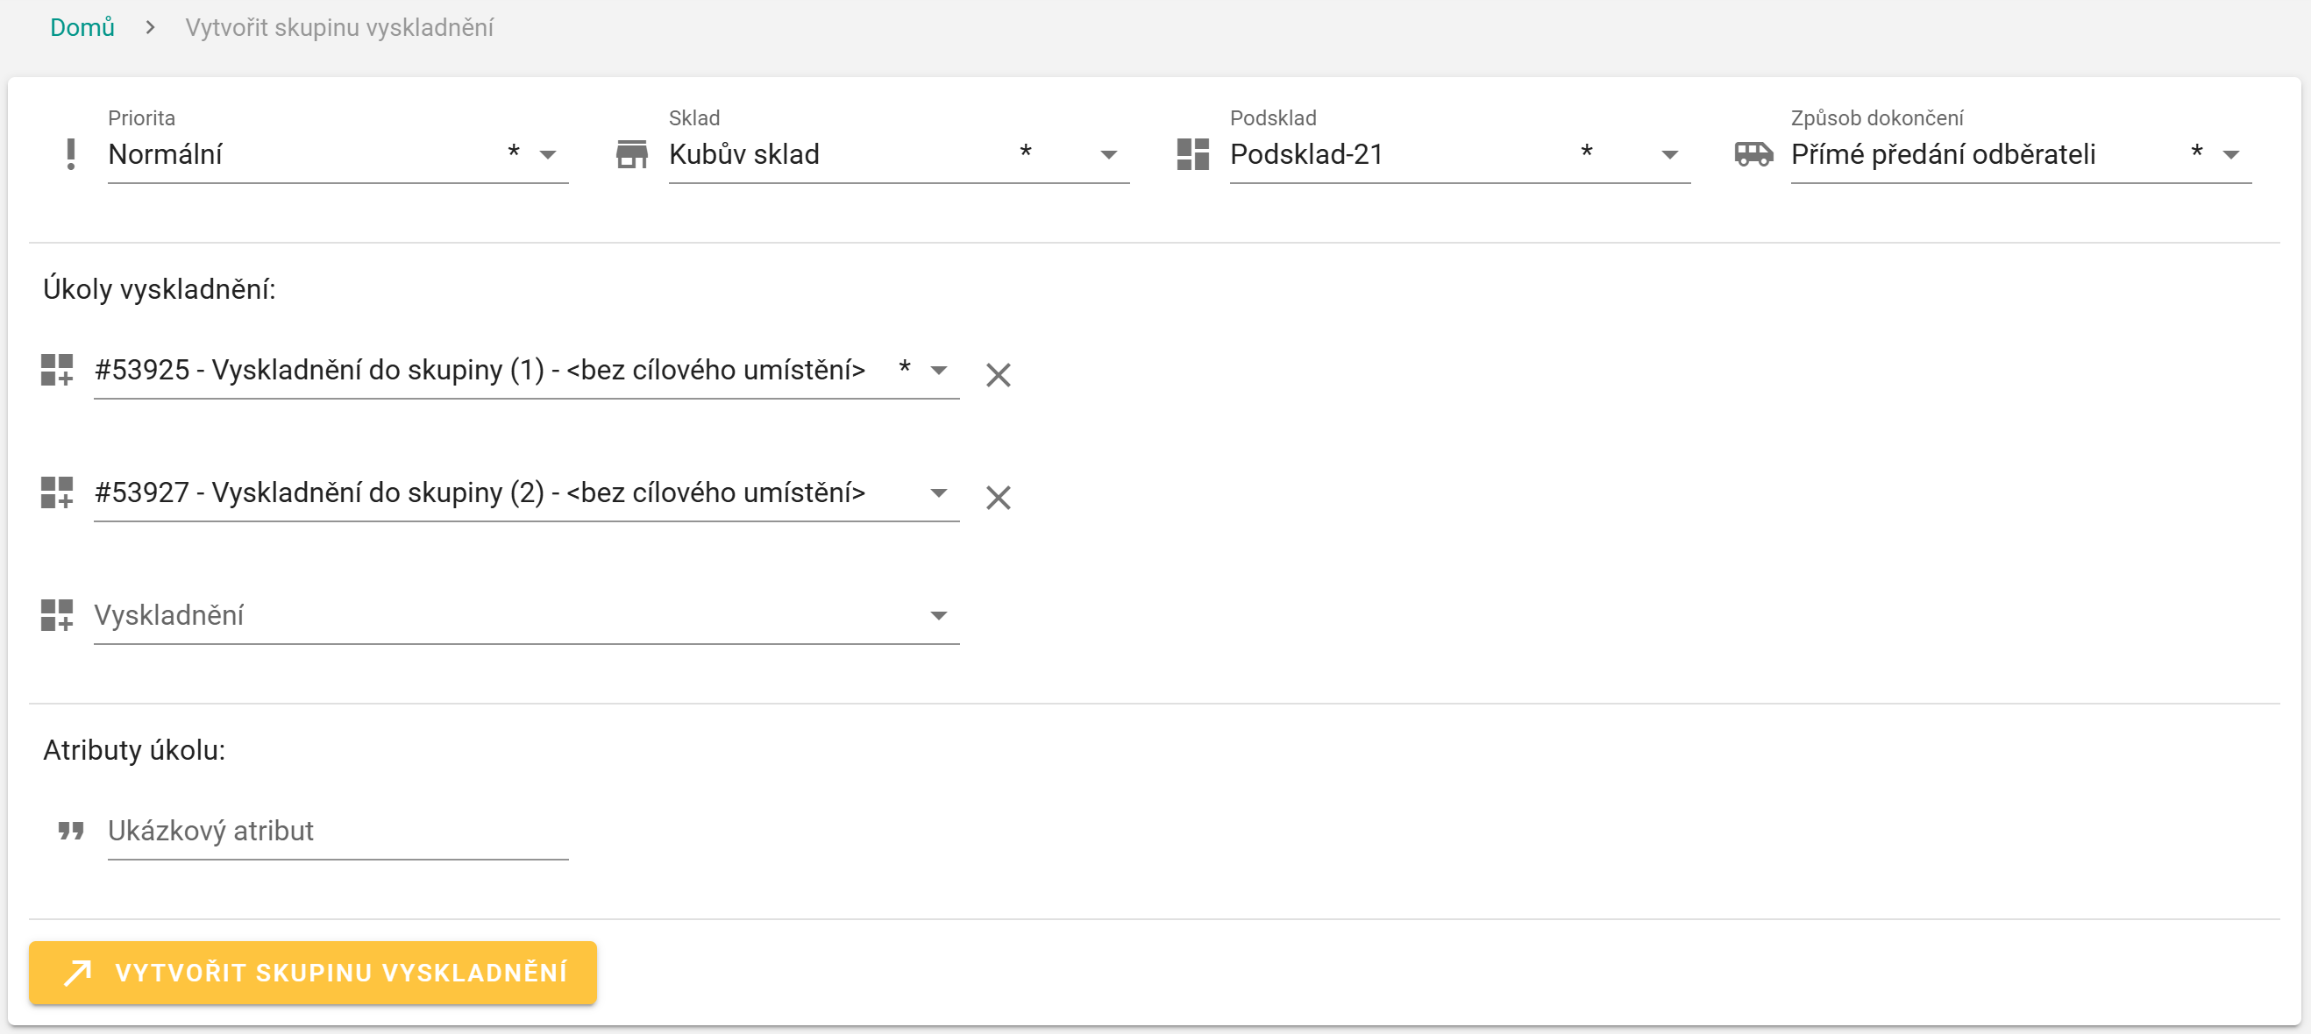
Task: Click the Podsklad dashboard grid icon
Action: pos(1192,154)
